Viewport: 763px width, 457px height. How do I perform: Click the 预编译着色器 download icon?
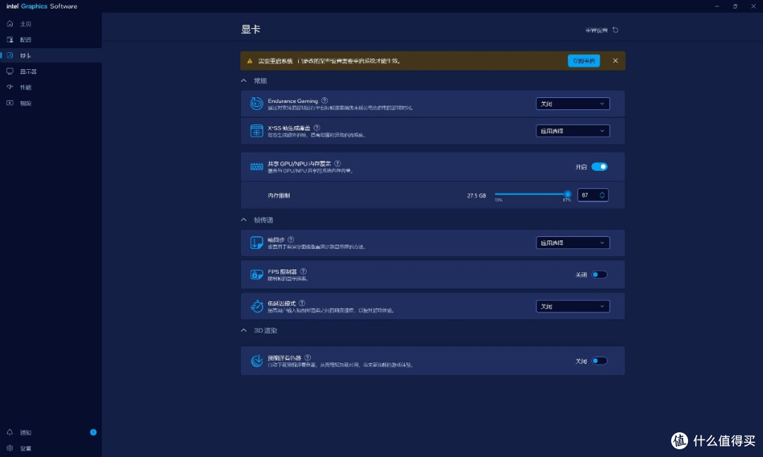pyautogui.click(x=256, y=361)
